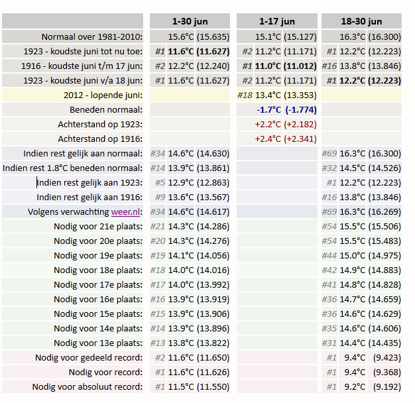Screen dimensions: 415x403
Task: Click the 13.861 value in the 1-30 jun column
Action: pos(213,168)
